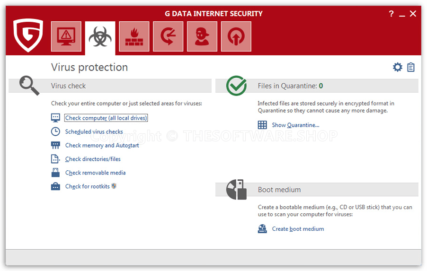427x271 pixels.
Task: Click Create boot medium link
Action: pyautogui.click(x=298, y=229)
